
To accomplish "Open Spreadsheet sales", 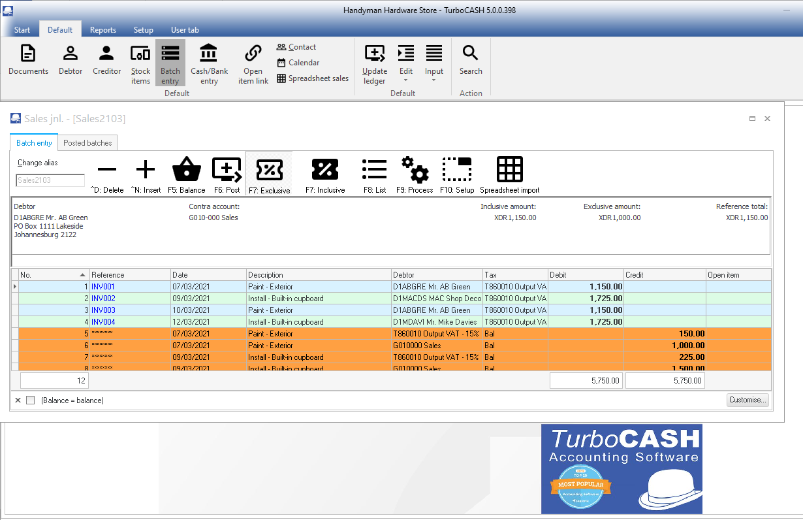I will (x=313, y=78).
